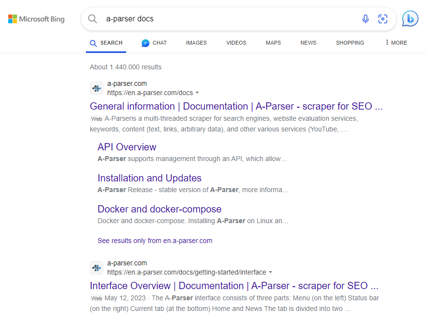Start voice search with microphone icon

pos(365,19)
